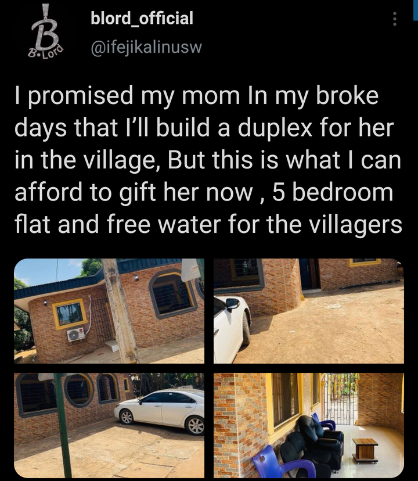Open photo with the full white sedan
This screenshot has height=481, width=418.
(x=109, y=425)
